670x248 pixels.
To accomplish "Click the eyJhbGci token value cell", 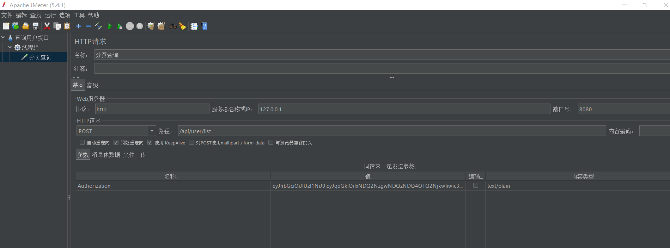I will (368, 186).
